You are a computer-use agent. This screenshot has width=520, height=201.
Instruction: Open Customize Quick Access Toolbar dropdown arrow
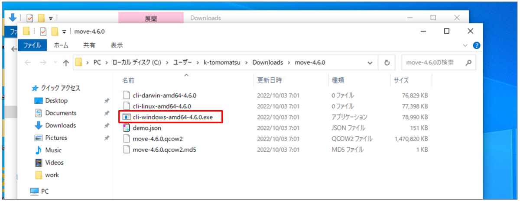click(65, 32)
